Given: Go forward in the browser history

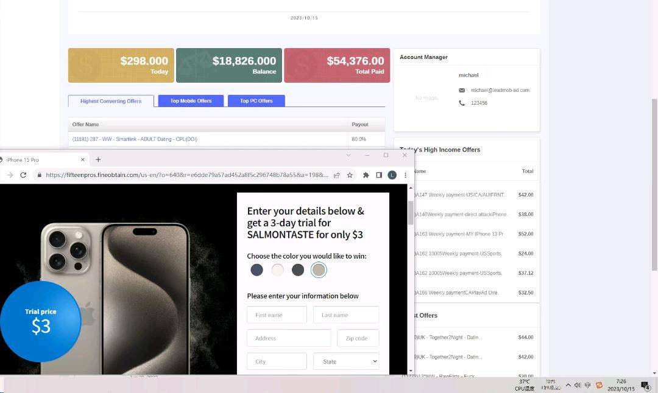Looking at the screenshot, I should [x=10, y=175].
